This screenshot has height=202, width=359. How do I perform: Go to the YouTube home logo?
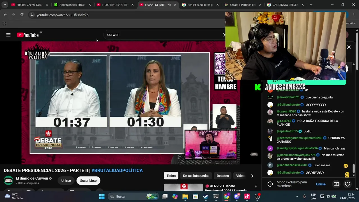pyautogui.click(x=28, y=35)
